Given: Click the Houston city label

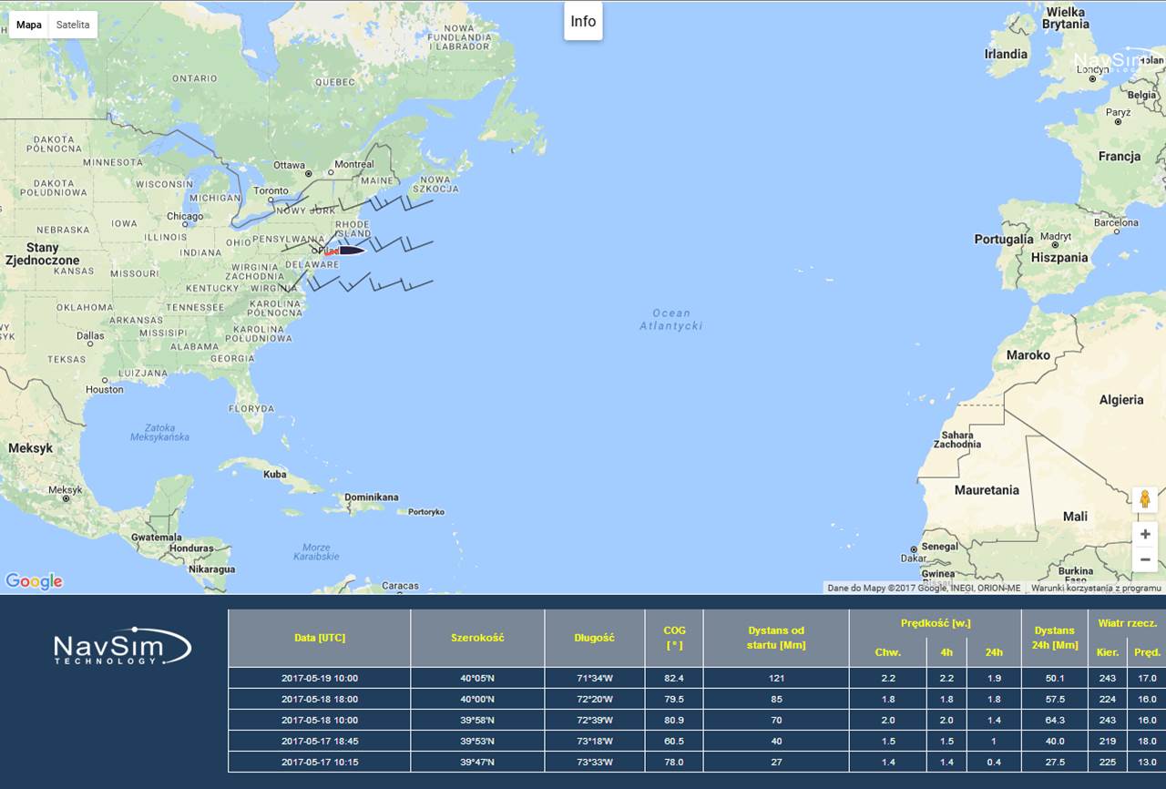Looking at the screenshot, I should click(104, 390).
